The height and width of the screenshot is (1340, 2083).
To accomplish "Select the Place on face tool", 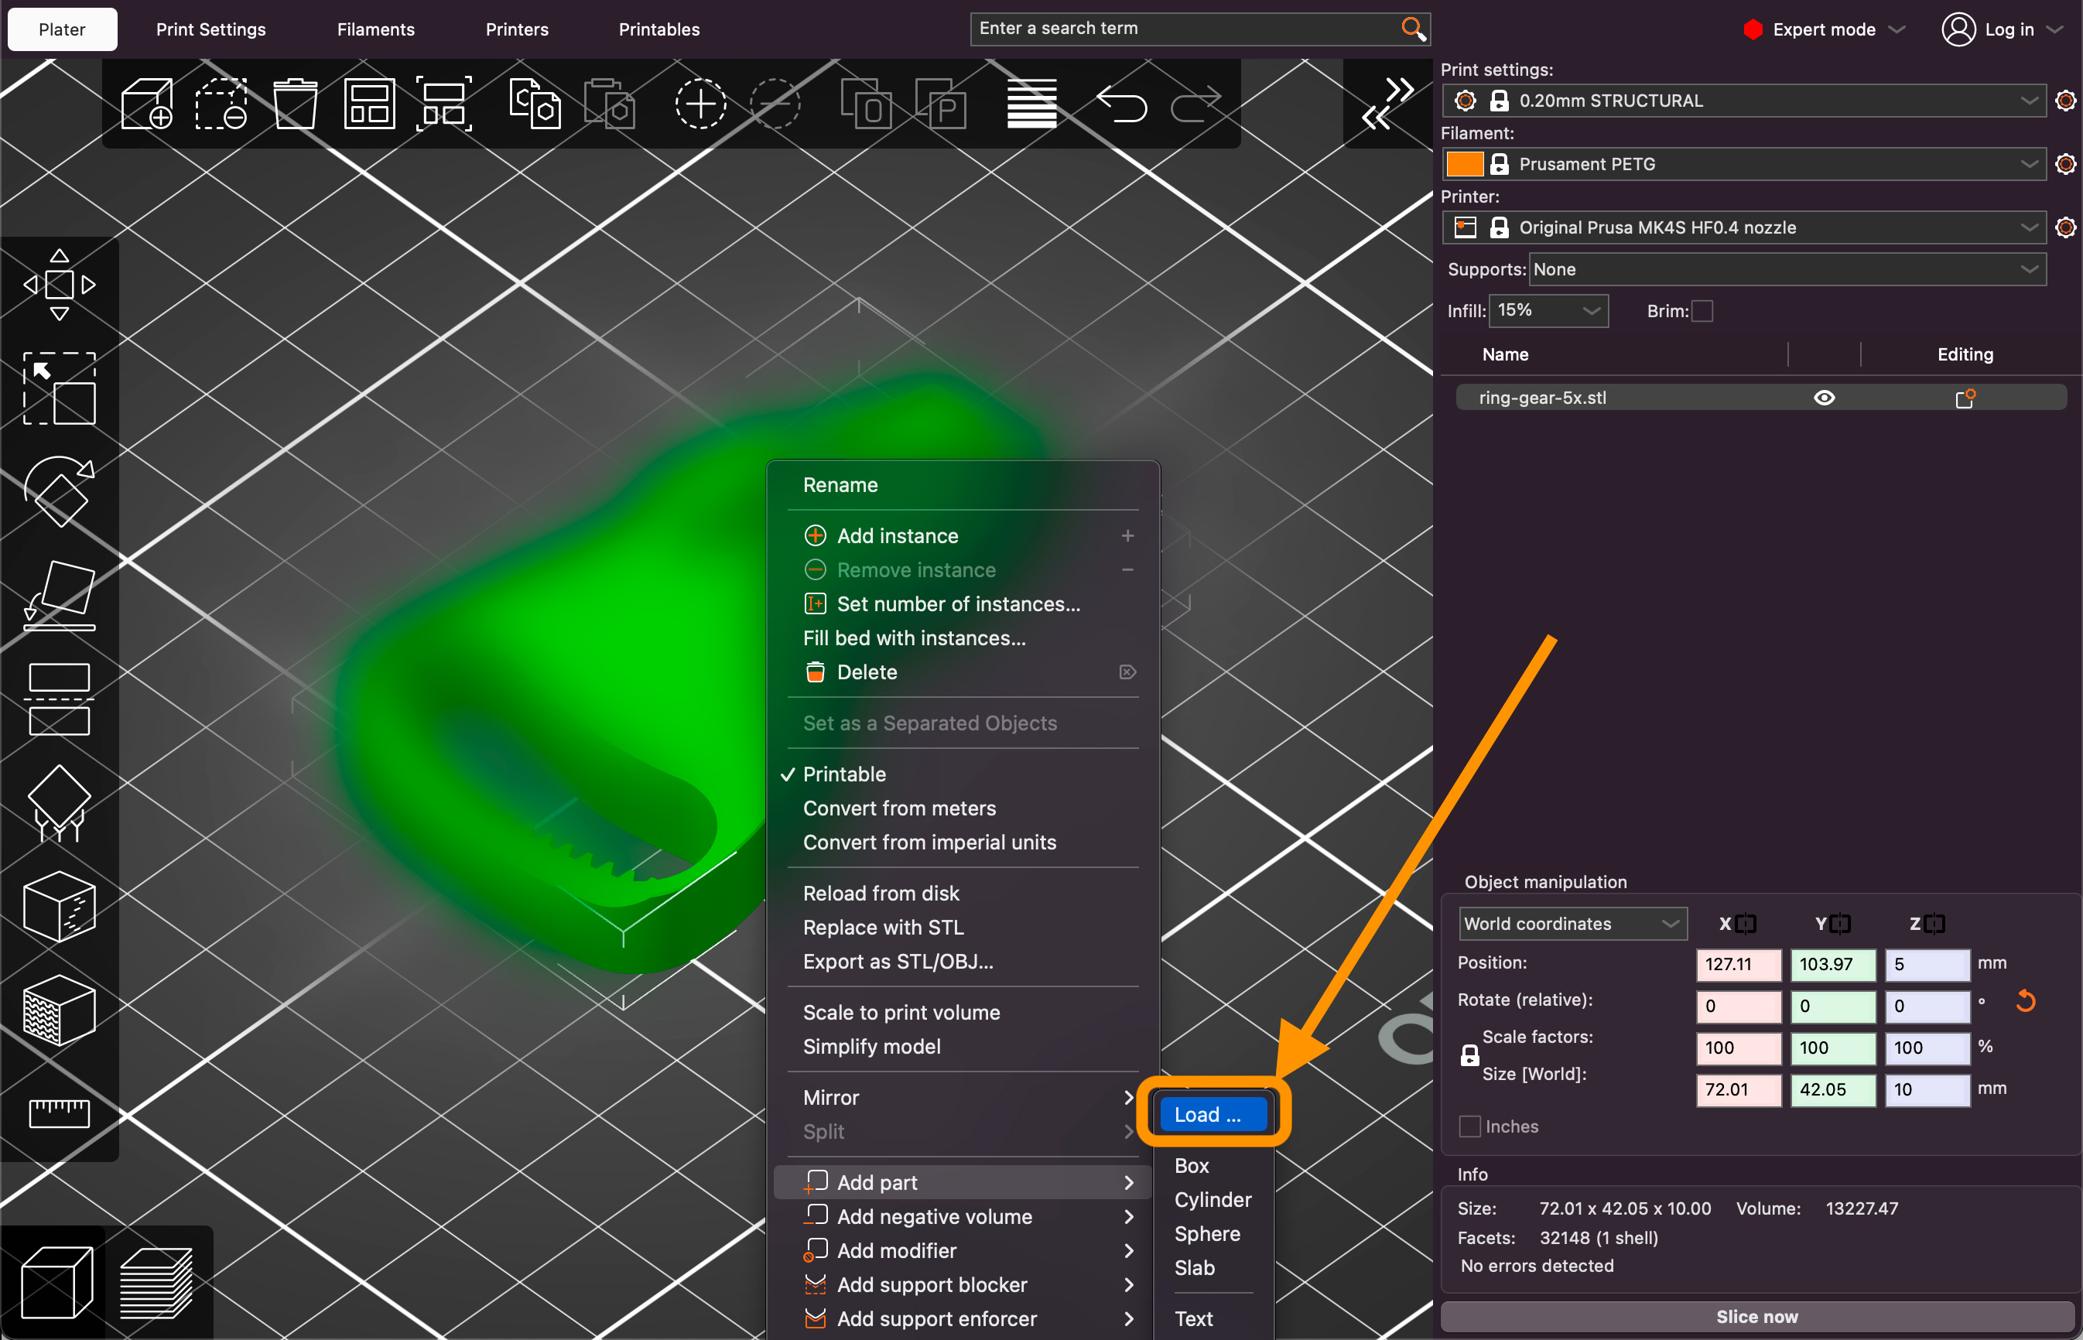I will pyautogui.click(x=59, y=594).
